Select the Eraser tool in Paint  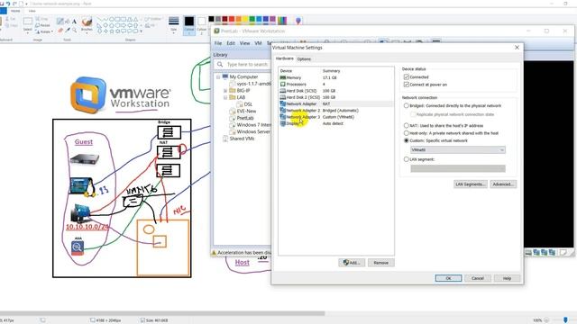(60, 30)
